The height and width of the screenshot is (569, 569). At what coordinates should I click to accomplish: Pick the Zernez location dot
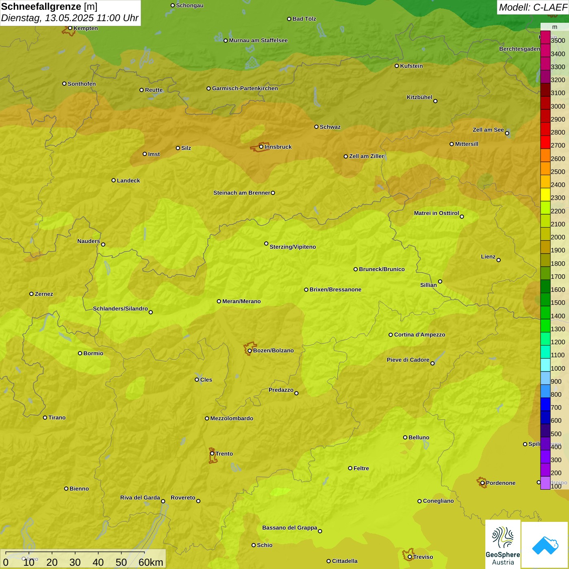tap(31, 294)
